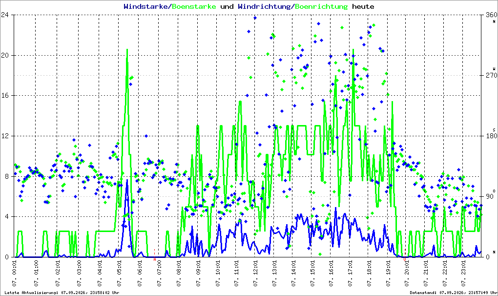Click the 'O' compass label near 90
The height and width of the screenshot is (296, 498).
(494, 190)
